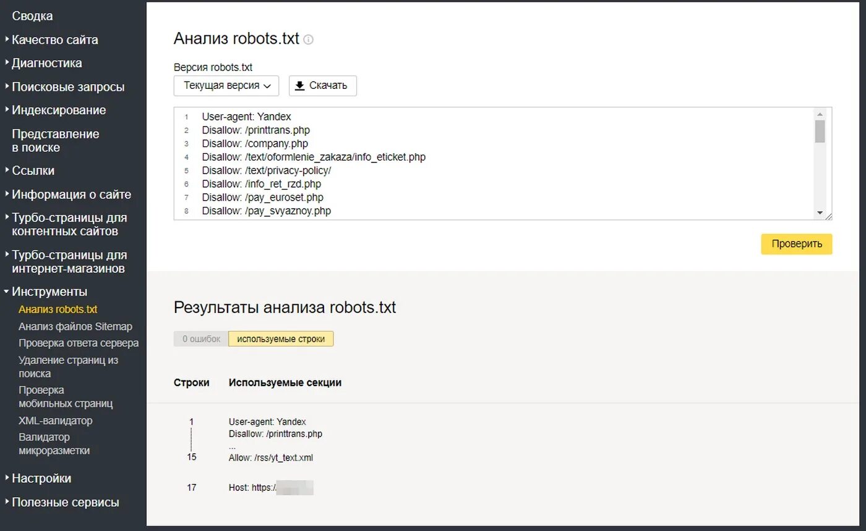Open the Текущая версия dropdown
866x531 pixels.
pos(226,86)
